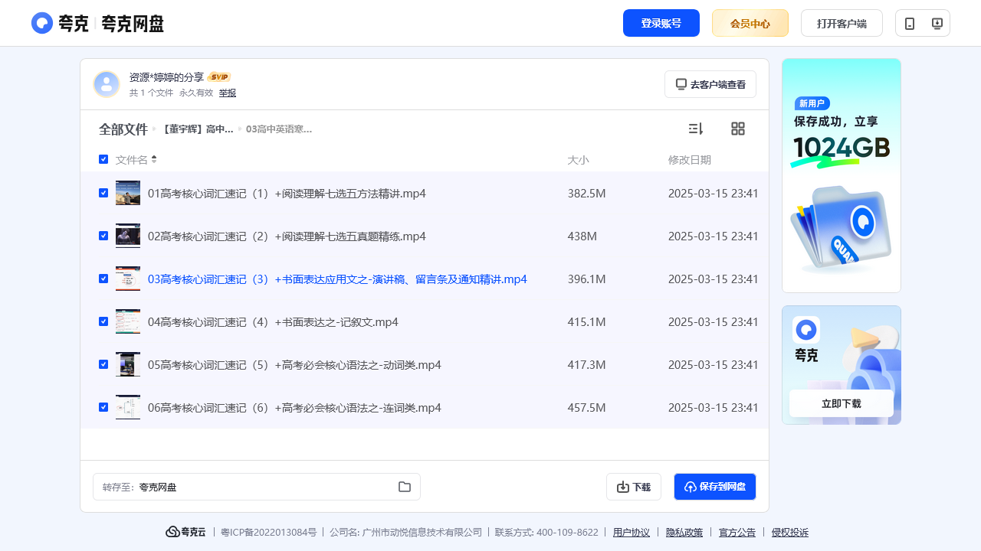The width and height of the screenshot is (981, 551).
Task: Open file 06高考核心词汇速记（6）+高考必会核心语法之-连词类.mp4
Action: 294,407
